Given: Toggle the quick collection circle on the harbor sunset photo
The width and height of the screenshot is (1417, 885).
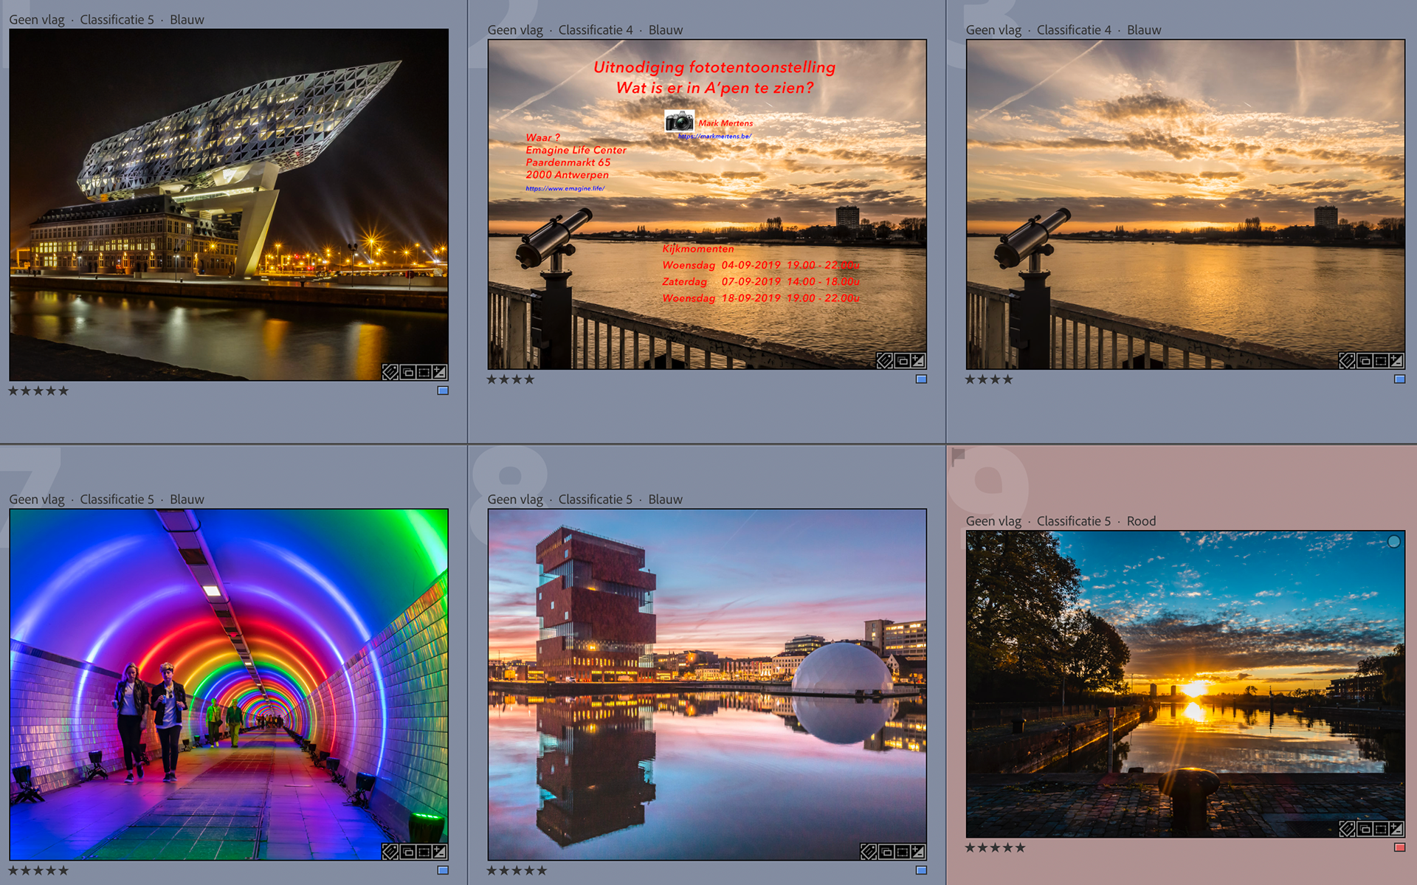Looking at the screenshot, I should point(1393,542).
